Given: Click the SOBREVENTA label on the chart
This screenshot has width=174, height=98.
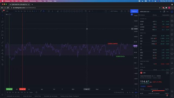Looking at the screenshot, I should click(x=120, y=56).
